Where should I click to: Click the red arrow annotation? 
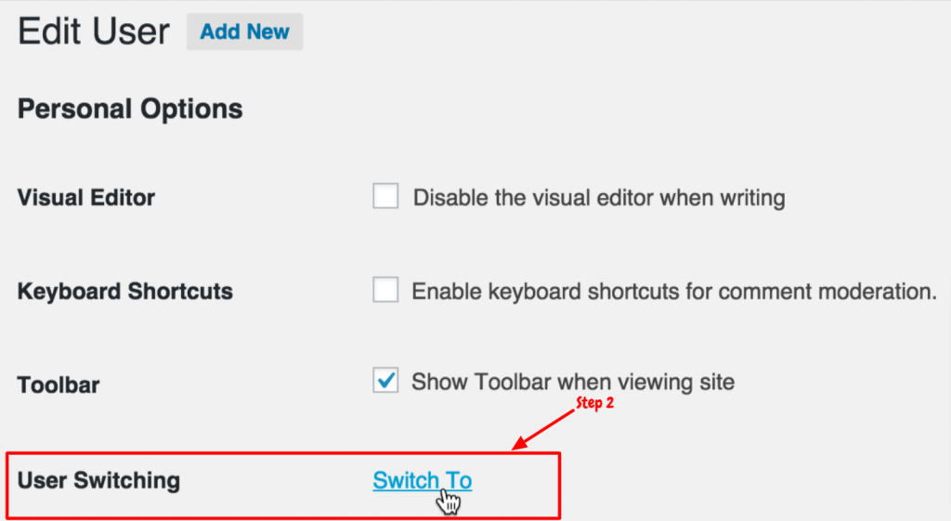pyautogui.click(x=542, y=430)
